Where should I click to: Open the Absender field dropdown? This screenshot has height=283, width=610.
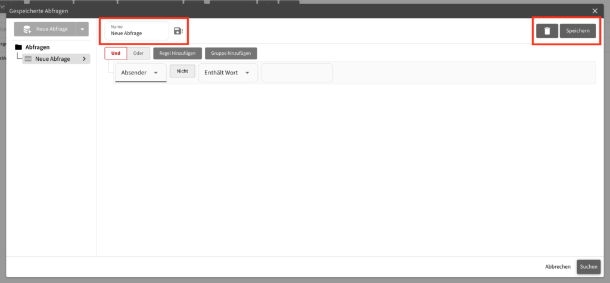(141, 73)
